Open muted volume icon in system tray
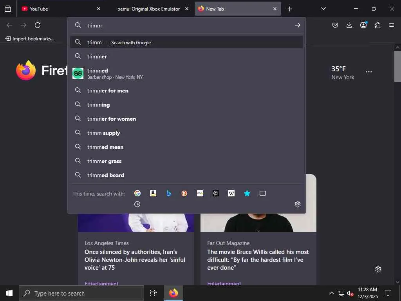 coord(350,293)
